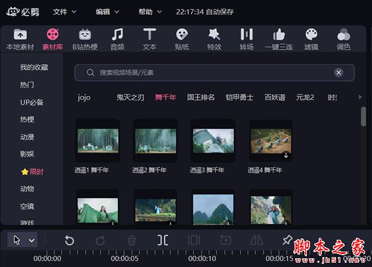
Task: Select the 铠甲勇士 tag
Action: pyautogui.click(x=239, y=97)
